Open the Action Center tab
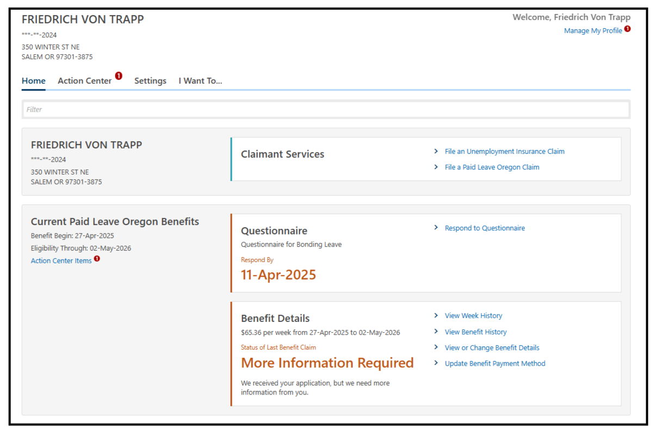This screenshot has width=663, height=440. [x=84, y=81]
